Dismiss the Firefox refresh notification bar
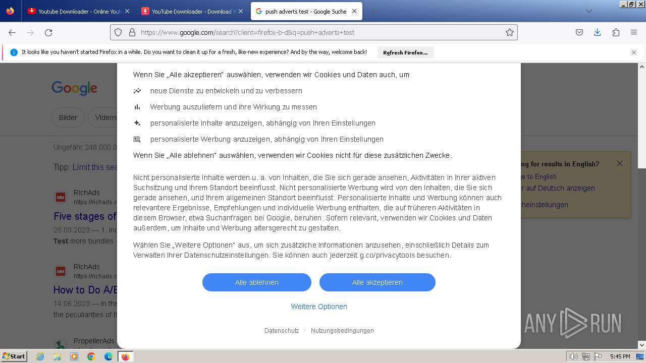 click(634, 52)
